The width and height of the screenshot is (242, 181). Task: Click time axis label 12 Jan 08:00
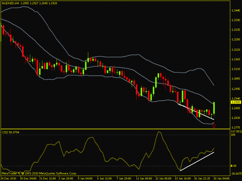point(163,179)
